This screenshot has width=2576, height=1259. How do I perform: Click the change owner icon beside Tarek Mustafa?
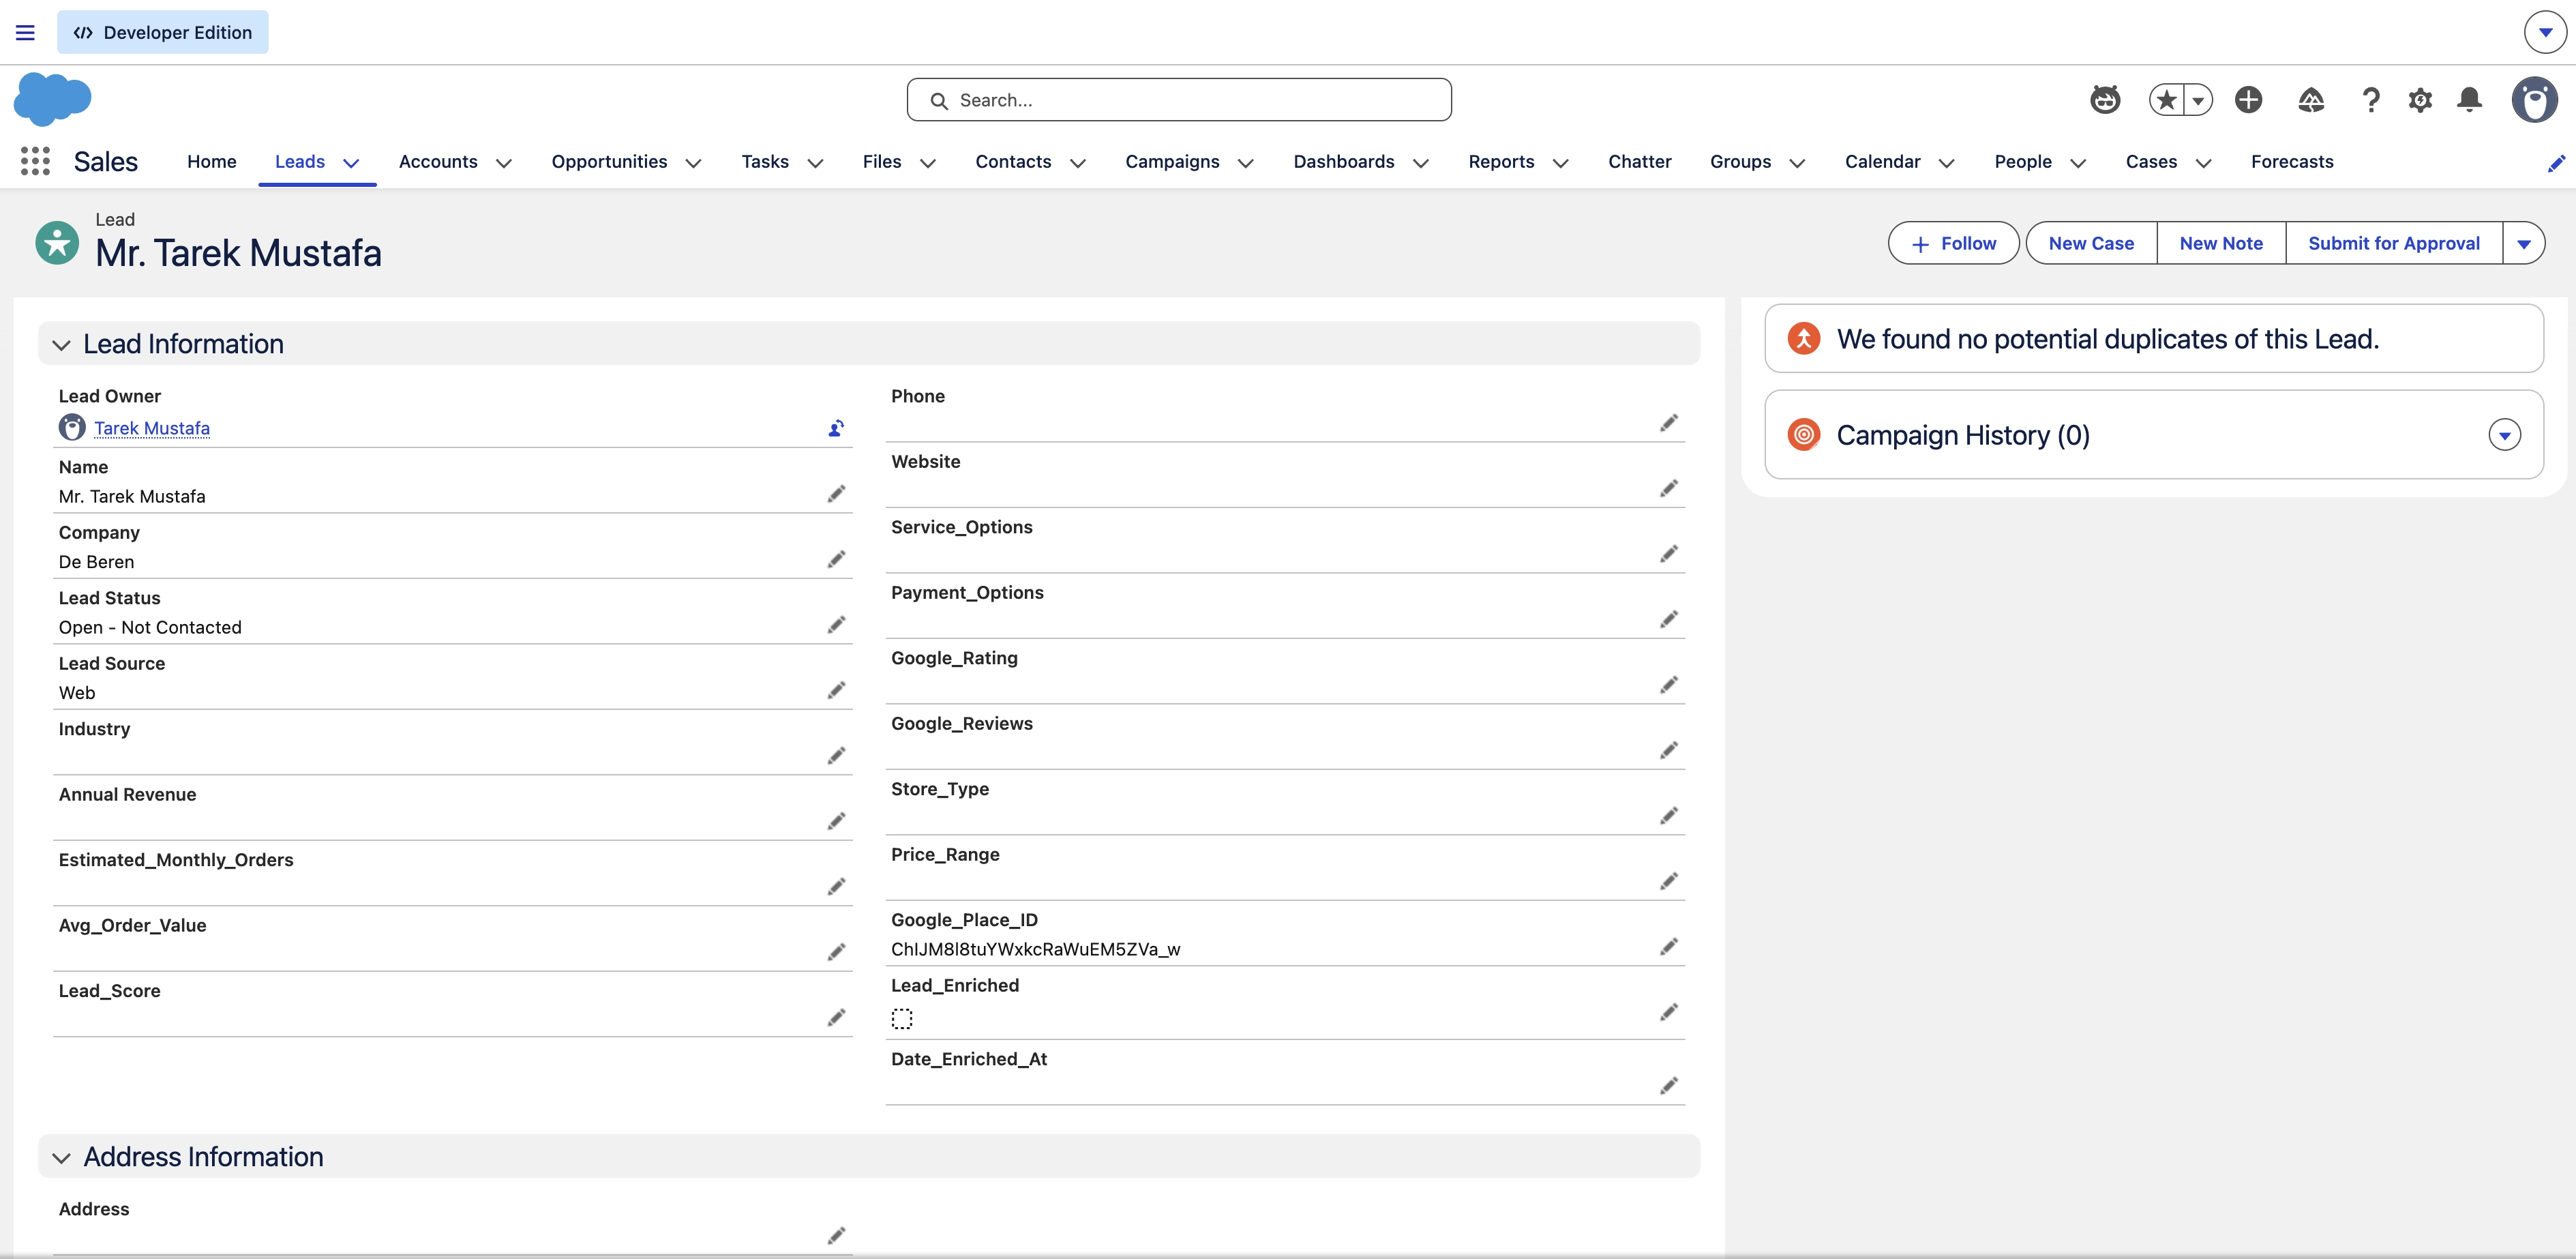pos(836,428)
